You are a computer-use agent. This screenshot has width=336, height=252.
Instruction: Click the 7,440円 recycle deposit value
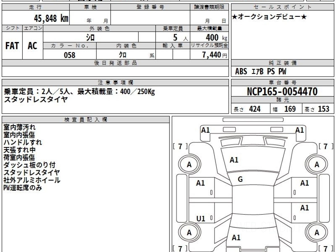215,55
